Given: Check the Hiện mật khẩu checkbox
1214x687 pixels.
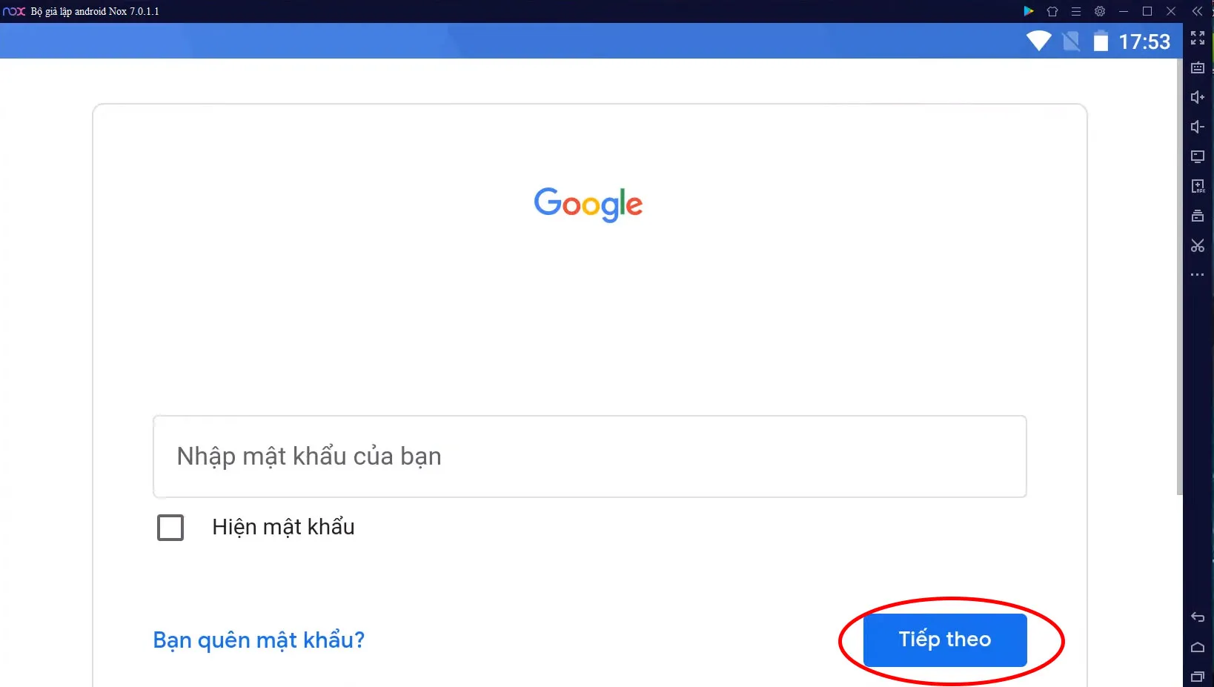Looking at the screenshot, I should (x=170, y=527).
